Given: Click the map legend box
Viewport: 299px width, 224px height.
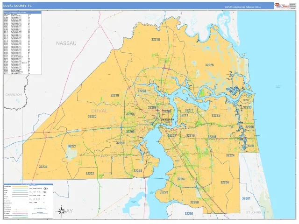Looking at the screenshot, I should coord(28,201).
